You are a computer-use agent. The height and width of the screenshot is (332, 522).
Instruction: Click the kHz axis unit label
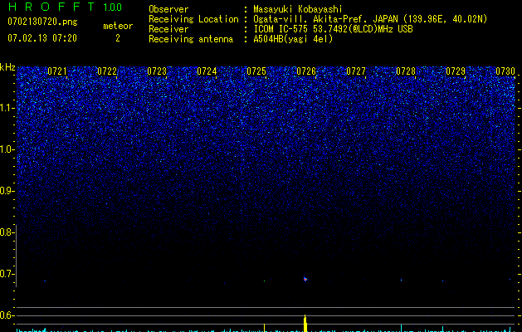pos(7,67)
